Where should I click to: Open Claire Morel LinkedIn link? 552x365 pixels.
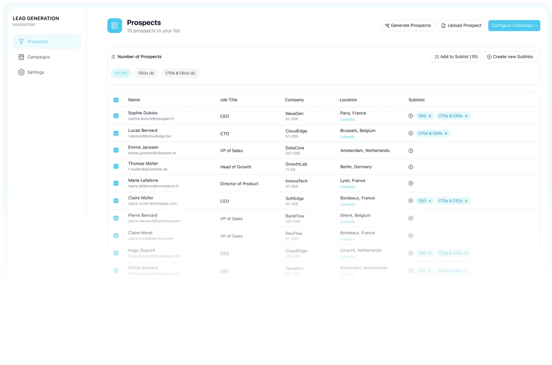click(347, 239)
